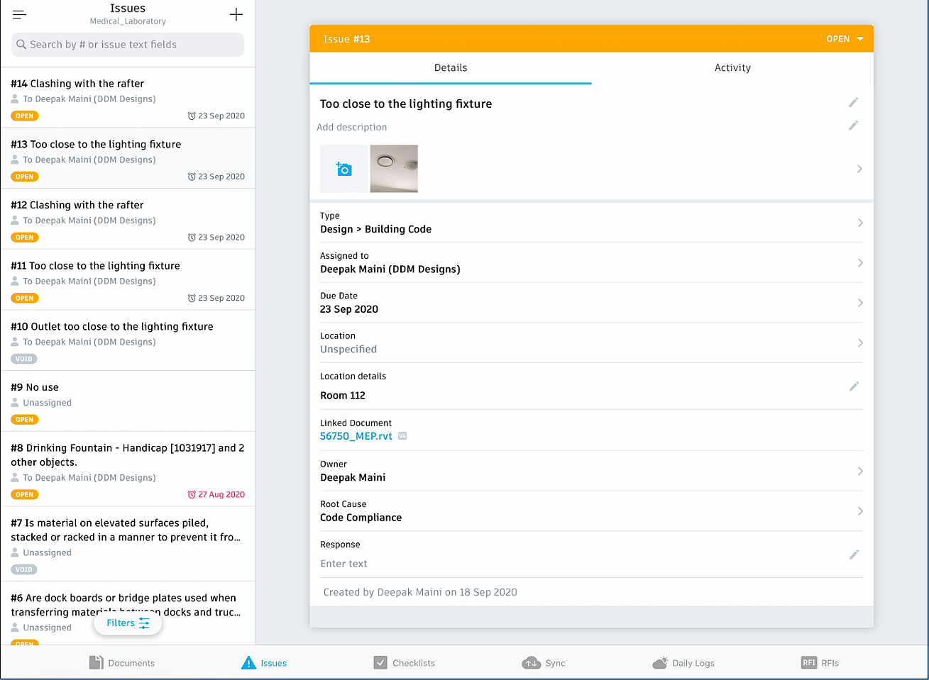
Task: Select issue #14 Clashing with the rafter
Action: tap(128, 98)
